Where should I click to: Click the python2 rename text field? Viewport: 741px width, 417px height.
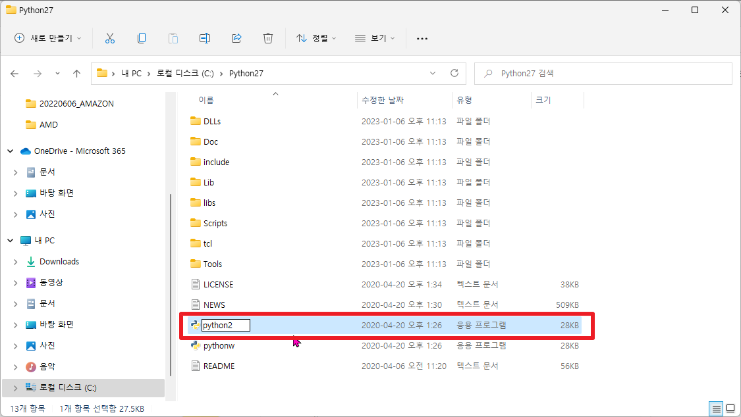(x=226, y=325)
